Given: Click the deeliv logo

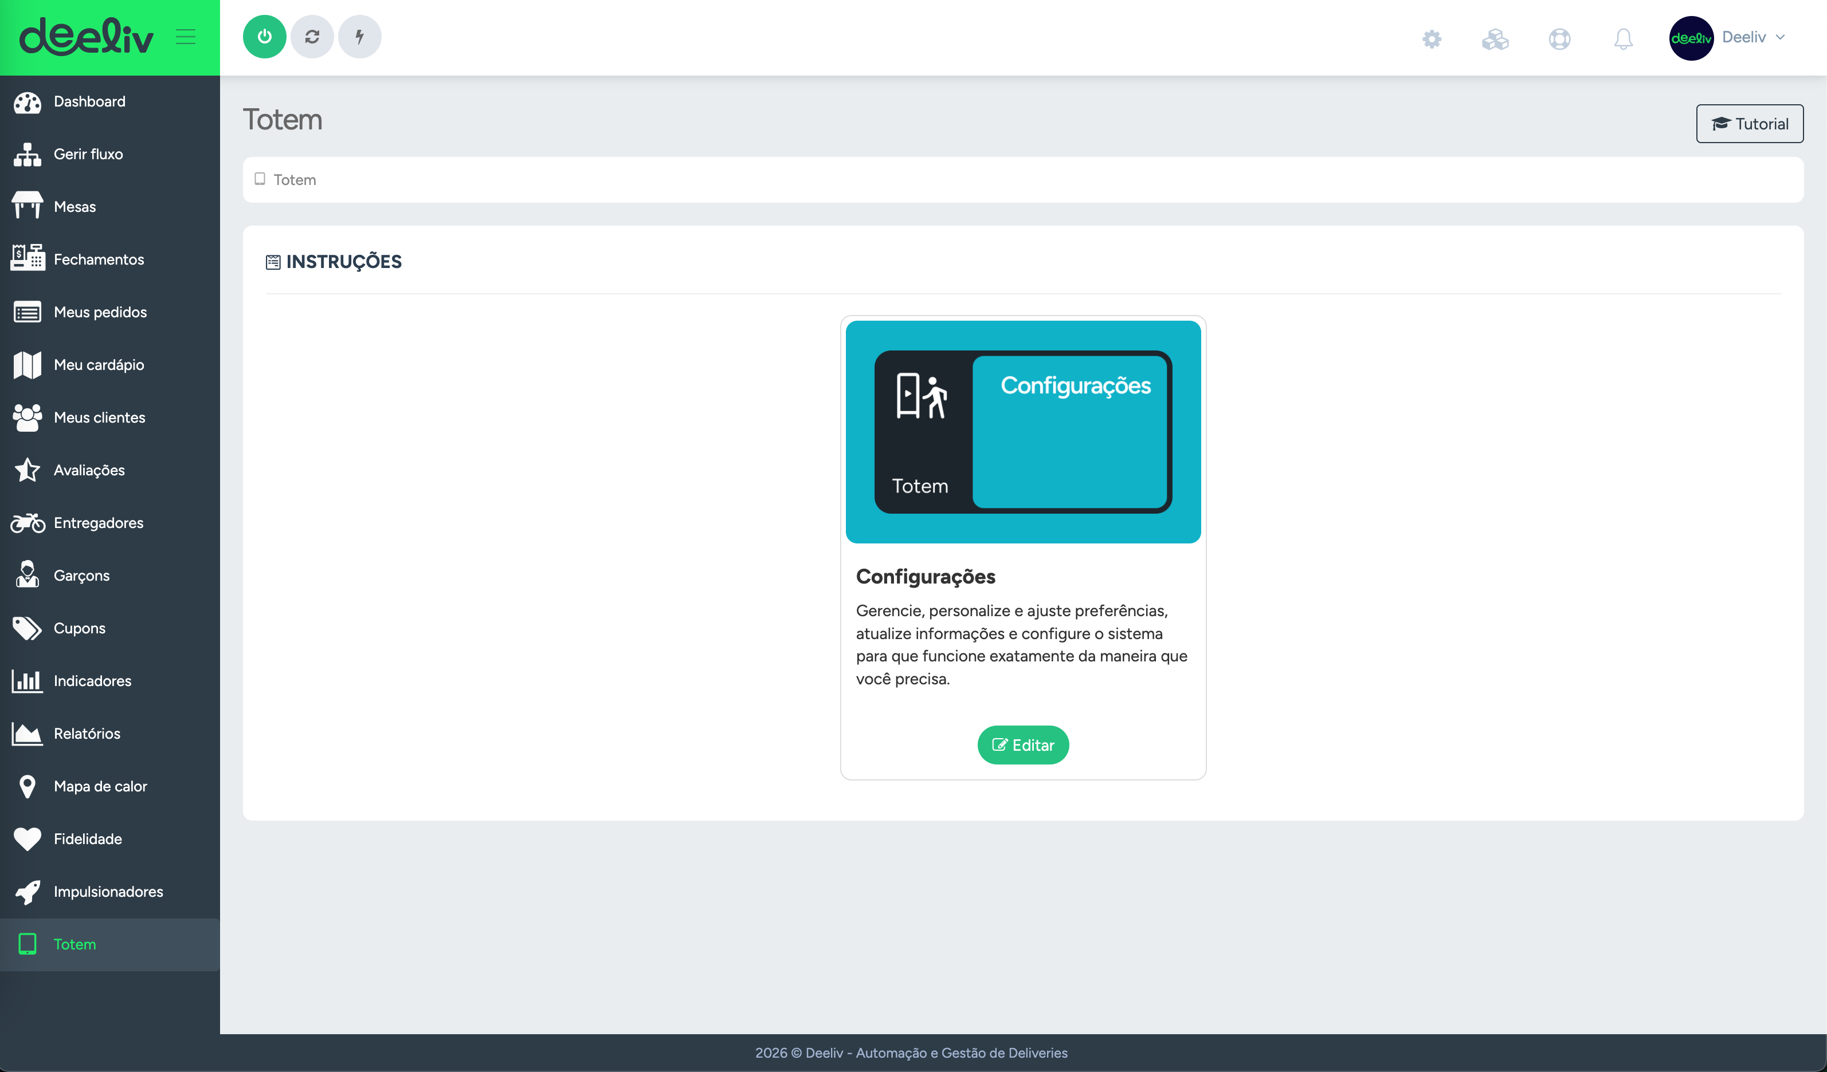Looking at the screenshot, I should (x=87, y=36).
